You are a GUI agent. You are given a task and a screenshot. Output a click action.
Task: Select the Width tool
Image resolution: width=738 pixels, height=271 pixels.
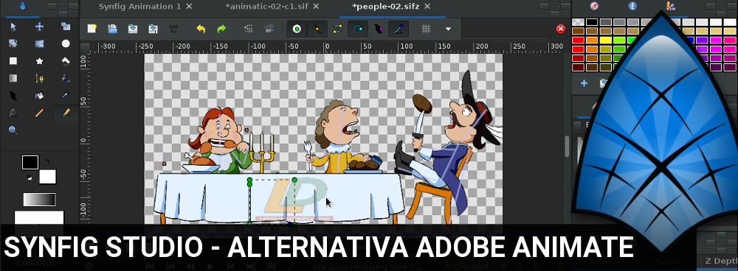click(x=13, y=96)
